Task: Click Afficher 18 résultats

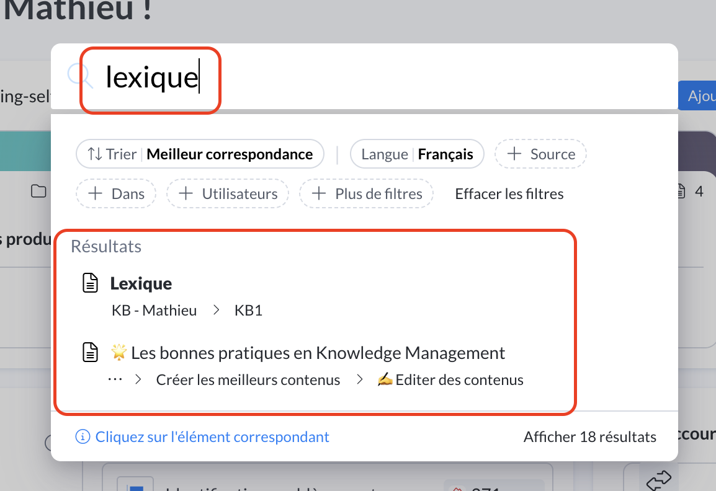Action: coord(589,437)
